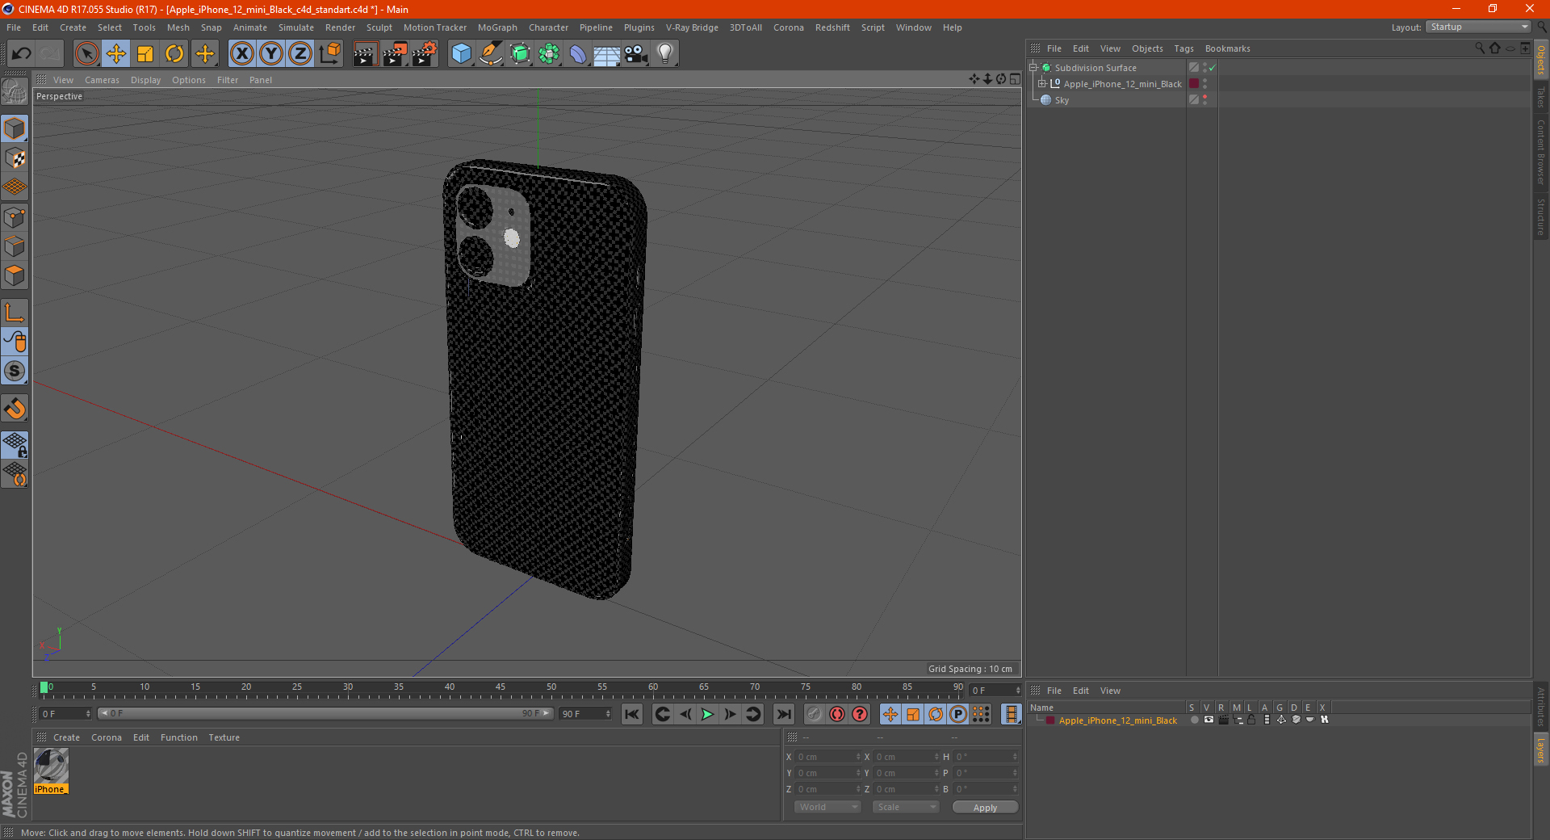The width and height of the screenshot is (1550, 840).
Task: Activate the Scale tool
Action: point(145,54)
